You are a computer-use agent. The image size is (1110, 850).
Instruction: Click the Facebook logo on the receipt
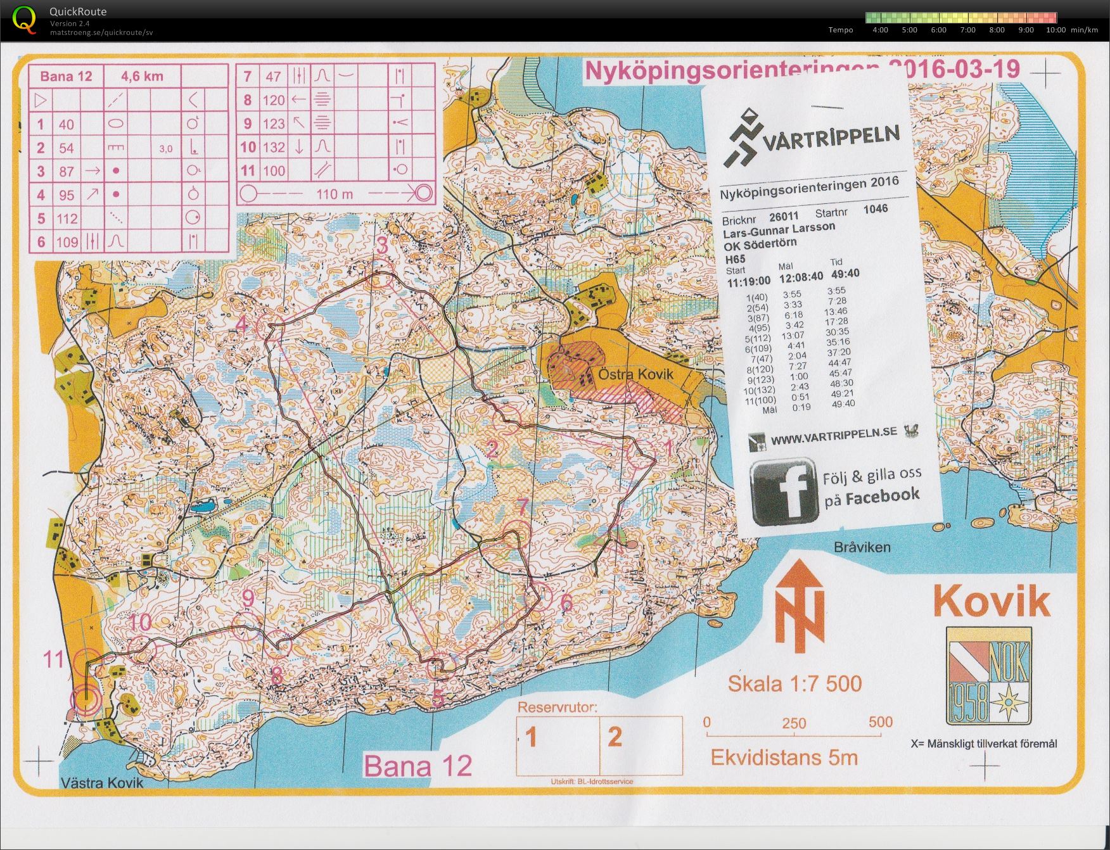pyautogui.click(x=782, y=491)
